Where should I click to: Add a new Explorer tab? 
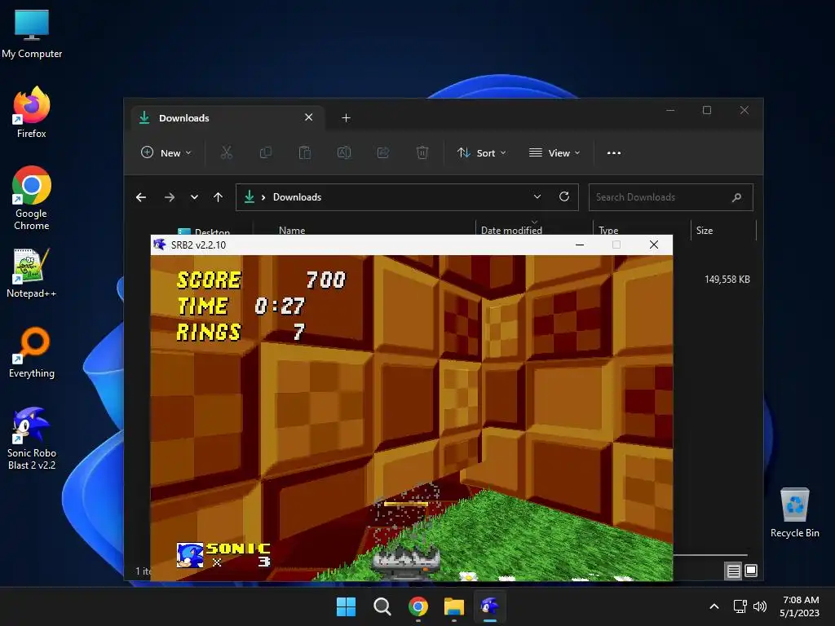pyautogui.click(x=346, y=117)
